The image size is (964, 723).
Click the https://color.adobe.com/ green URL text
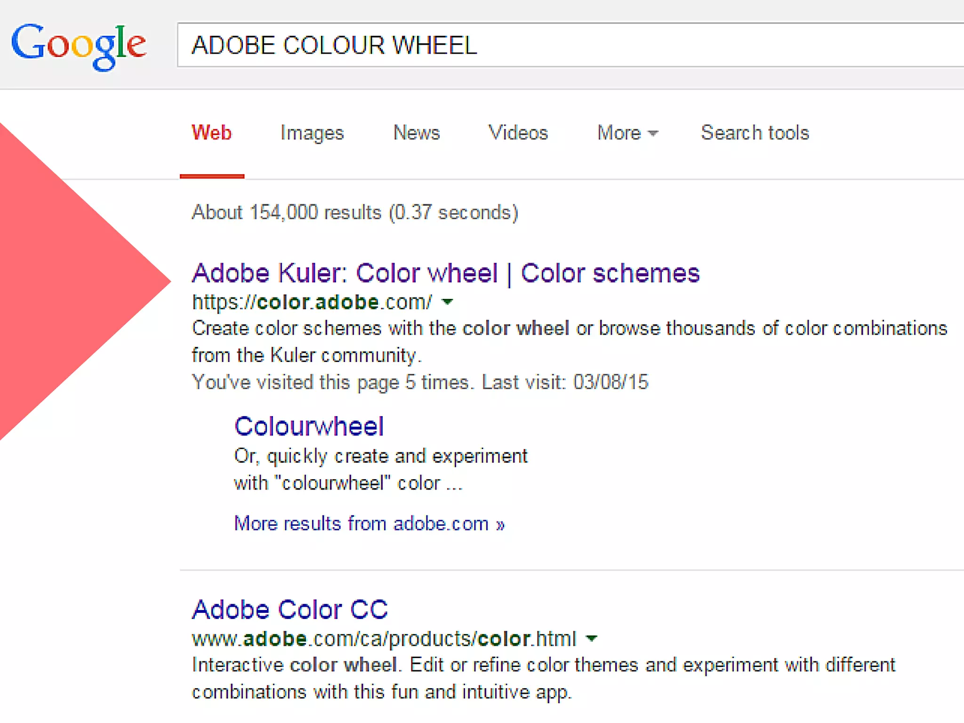point(312,302)
